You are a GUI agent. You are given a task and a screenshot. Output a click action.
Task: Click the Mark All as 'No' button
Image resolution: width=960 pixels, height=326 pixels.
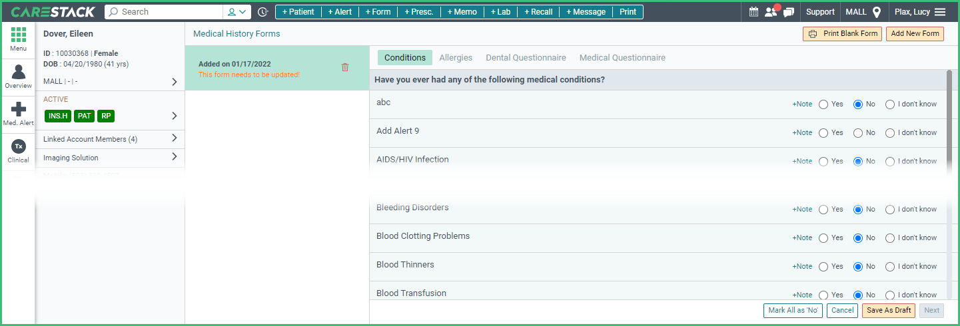[793, 310]
